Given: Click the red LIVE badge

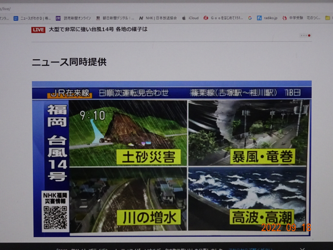Looking at the screenshot, I should pyautogui.click(x=38, y=30).
